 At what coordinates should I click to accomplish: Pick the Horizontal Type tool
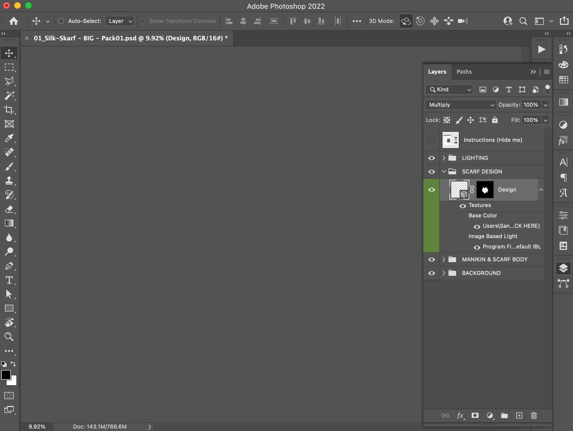9,280
